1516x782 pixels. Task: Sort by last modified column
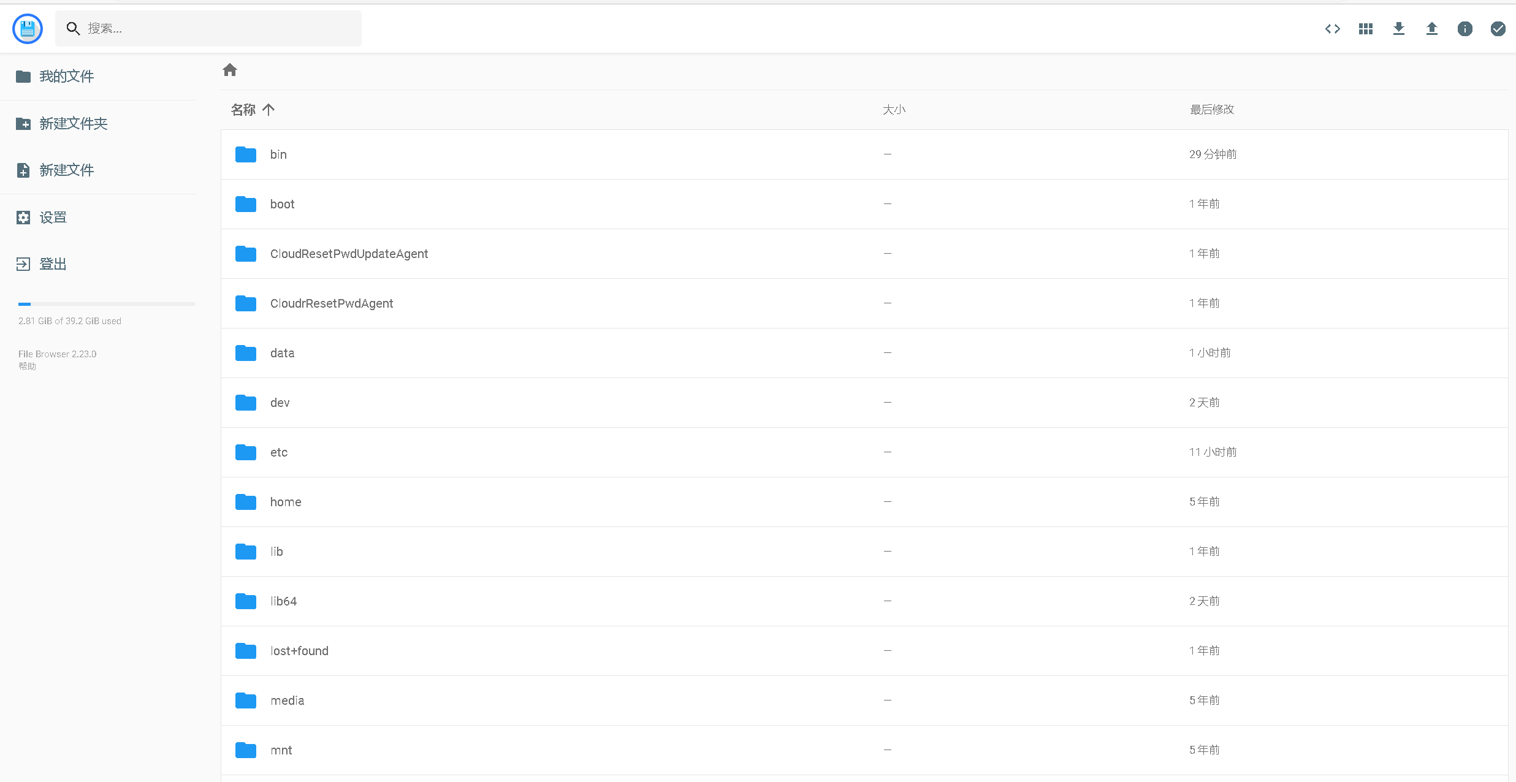click(x=1211, y=110)
